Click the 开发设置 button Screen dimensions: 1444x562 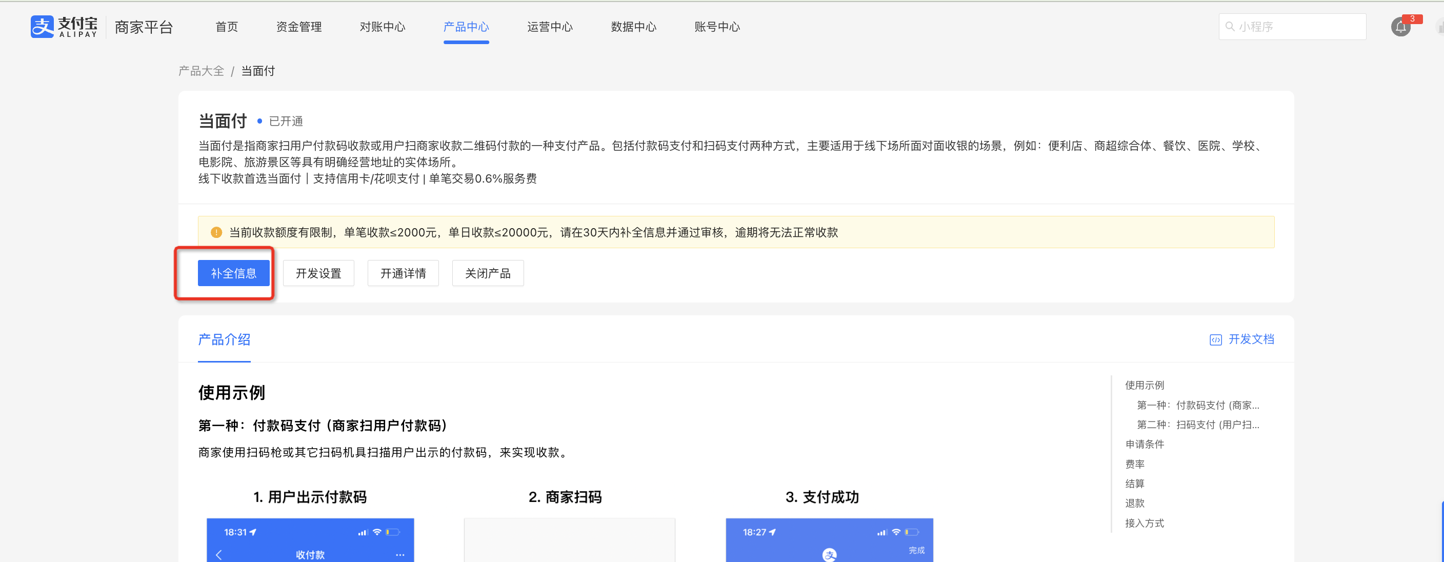pyautogui.click(x=318, y=273)
